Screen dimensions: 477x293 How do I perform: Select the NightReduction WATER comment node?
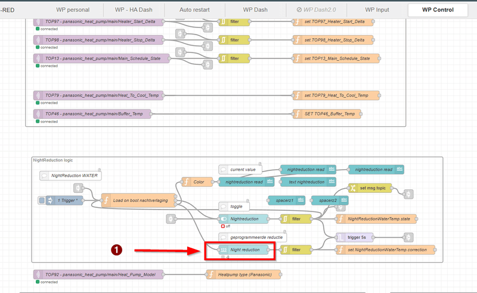coord(70,175)
